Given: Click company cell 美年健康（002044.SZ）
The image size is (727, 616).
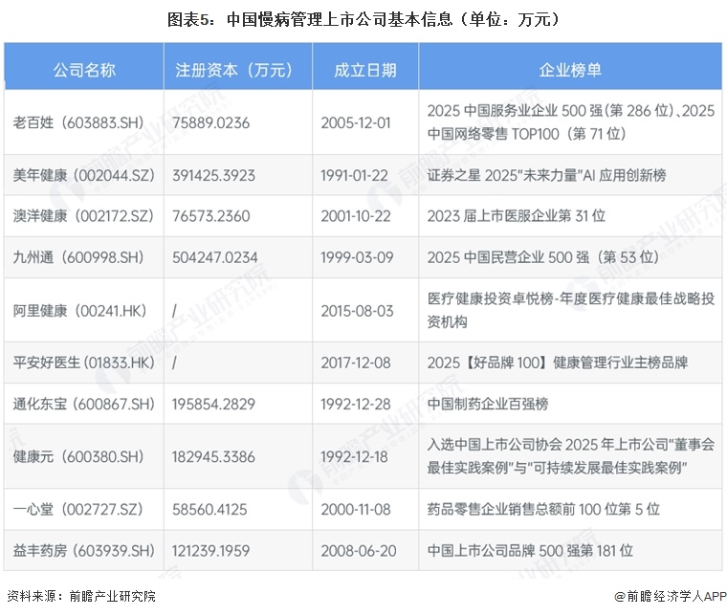Looking at the screenshot, I should click(x=84, y=175).
